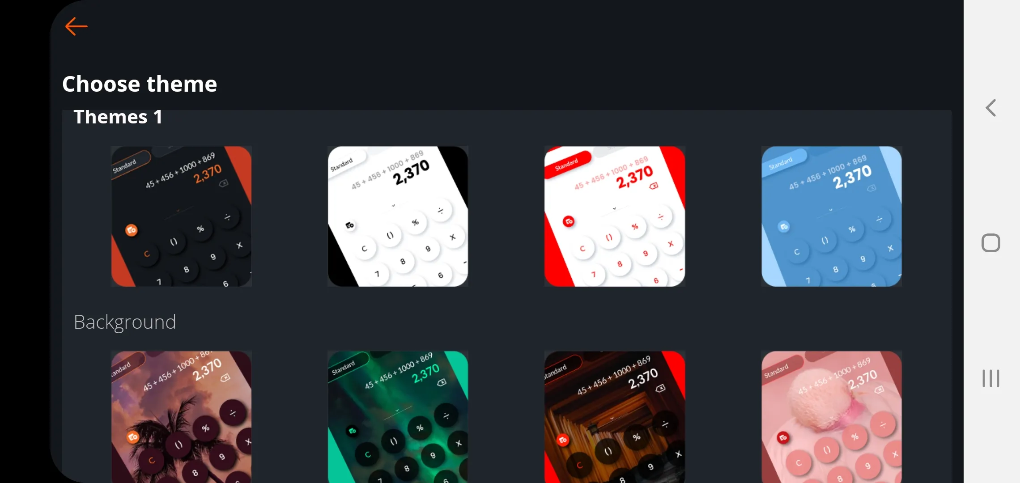Click the red percentage icon on red theme

(x=634, y=227)
